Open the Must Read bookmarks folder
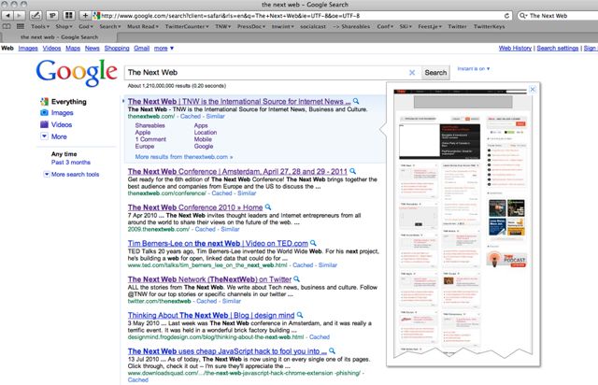The height and width of the screenshot is (385, 598). (x=143, y=26)
